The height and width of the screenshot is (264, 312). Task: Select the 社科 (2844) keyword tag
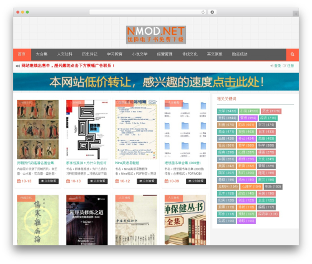click(227, 118)
